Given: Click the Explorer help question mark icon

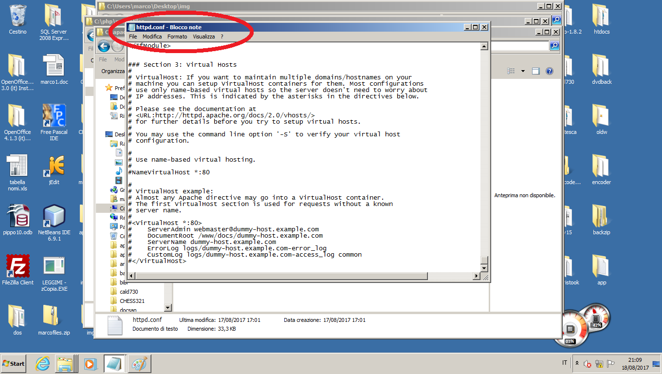Looking at the screenshot, I should point(549,71).
